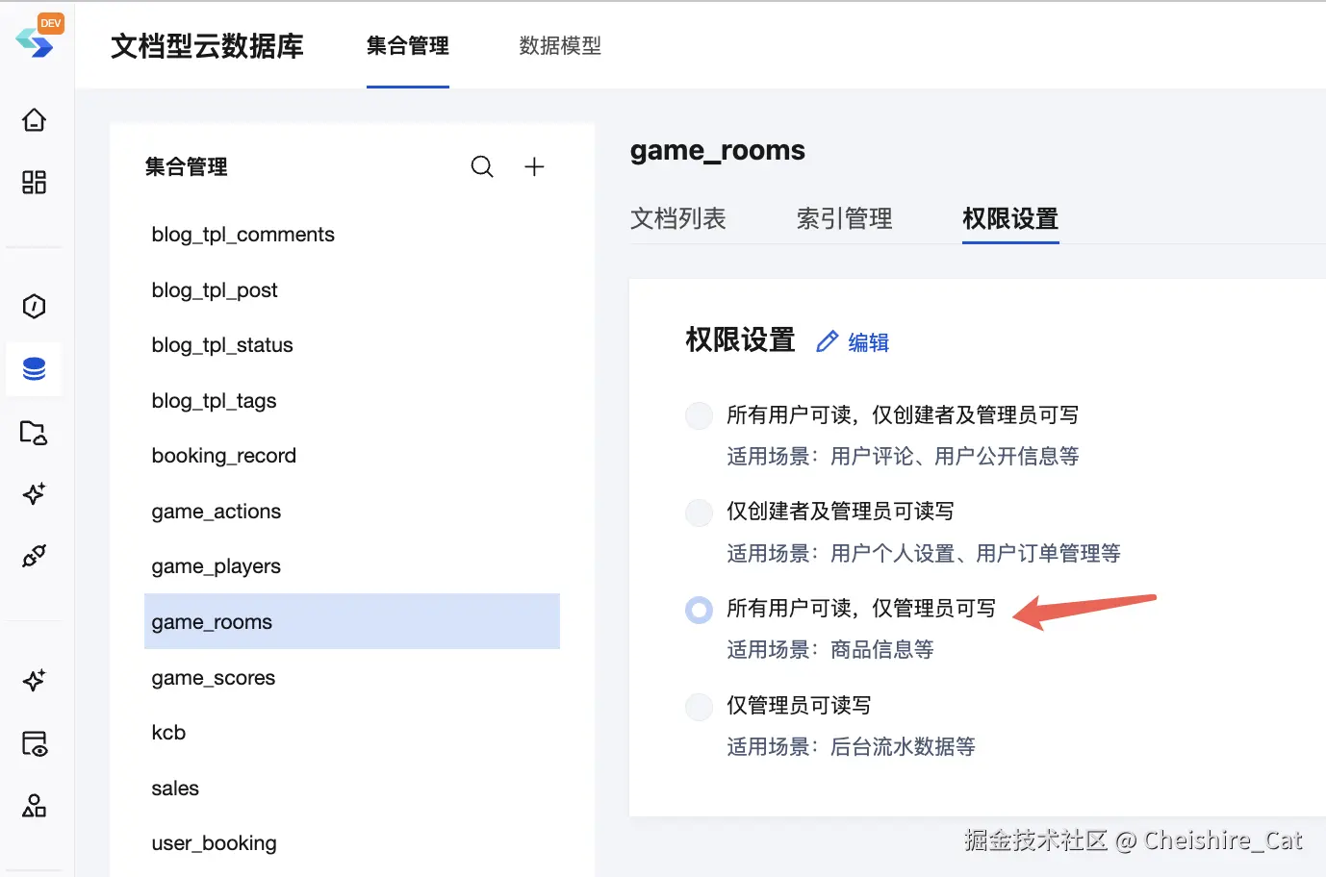Select game_rooms collection
The width and height of the screenshot is (1326, 877).
[352, 621]
